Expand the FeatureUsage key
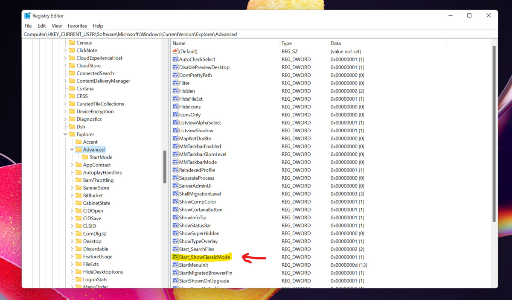This screenshot has height=300, width=512. pyautogui.click(x=72, y=256)
